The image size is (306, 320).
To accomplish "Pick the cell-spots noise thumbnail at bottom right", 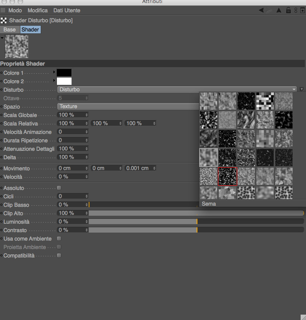I will coord(284,193).
